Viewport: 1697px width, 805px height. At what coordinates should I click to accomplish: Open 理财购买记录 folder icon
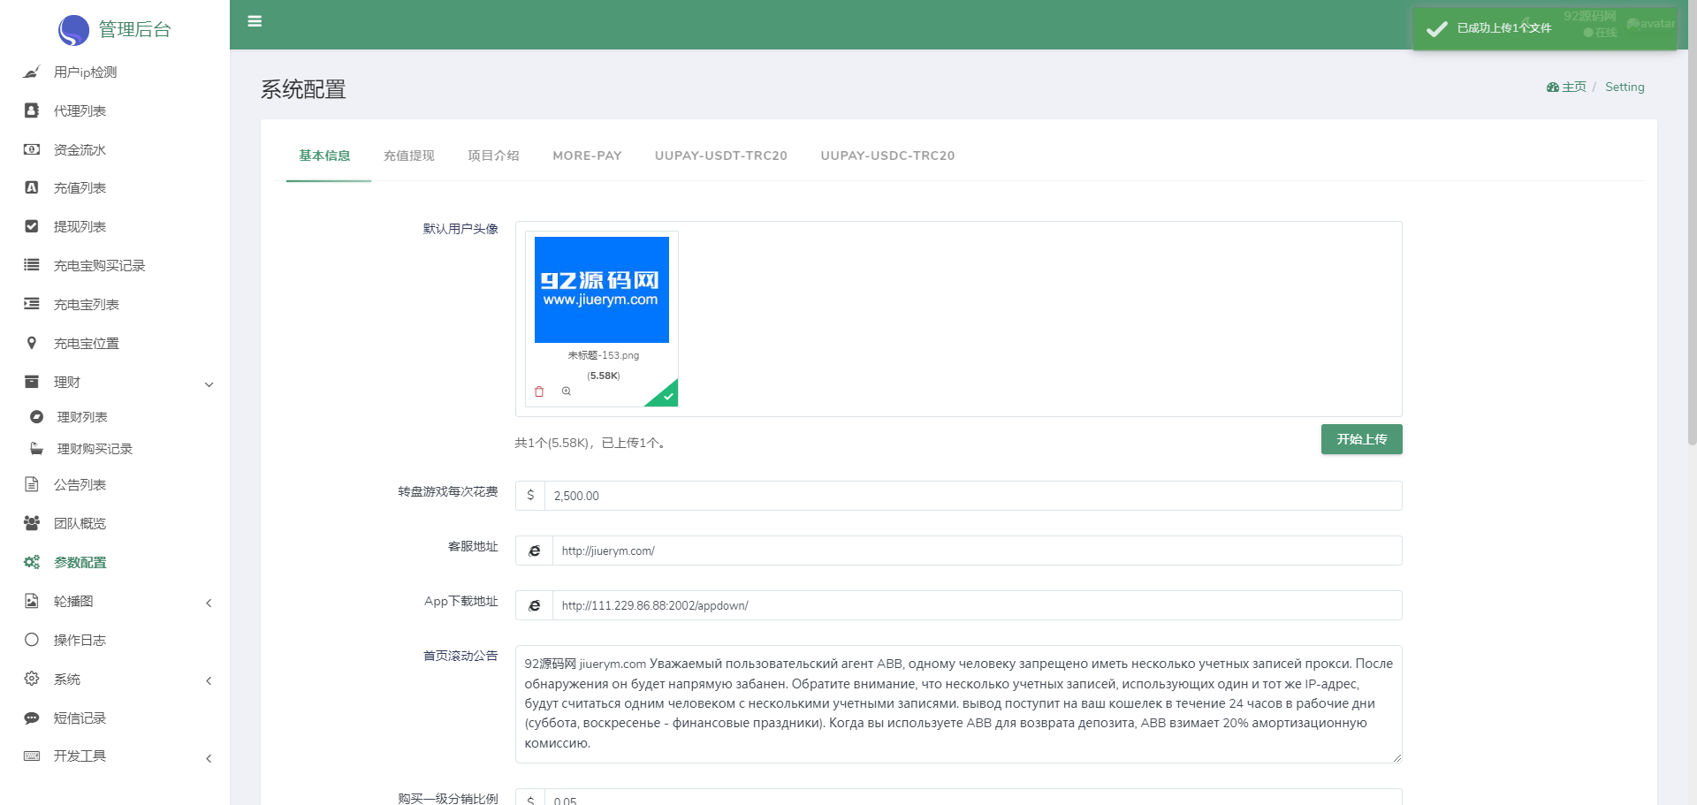[x=36, y=449]
